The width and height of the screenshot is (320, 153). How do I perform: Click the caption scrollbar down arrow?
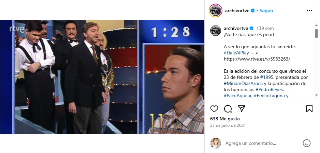coord(316,95)
